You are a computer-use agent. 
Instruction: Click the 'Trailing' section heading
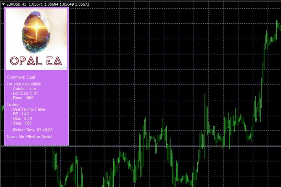pyautogui.click(x=13, y=104)
